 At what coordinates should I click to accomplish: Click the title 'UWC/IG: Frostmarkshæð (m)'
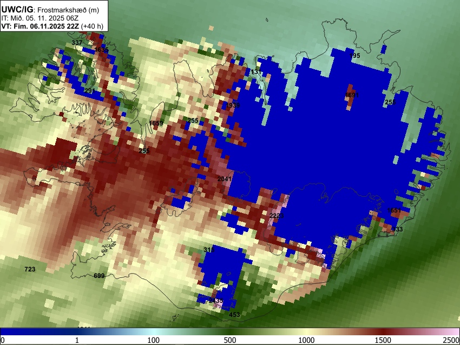[x=50, y=10]
